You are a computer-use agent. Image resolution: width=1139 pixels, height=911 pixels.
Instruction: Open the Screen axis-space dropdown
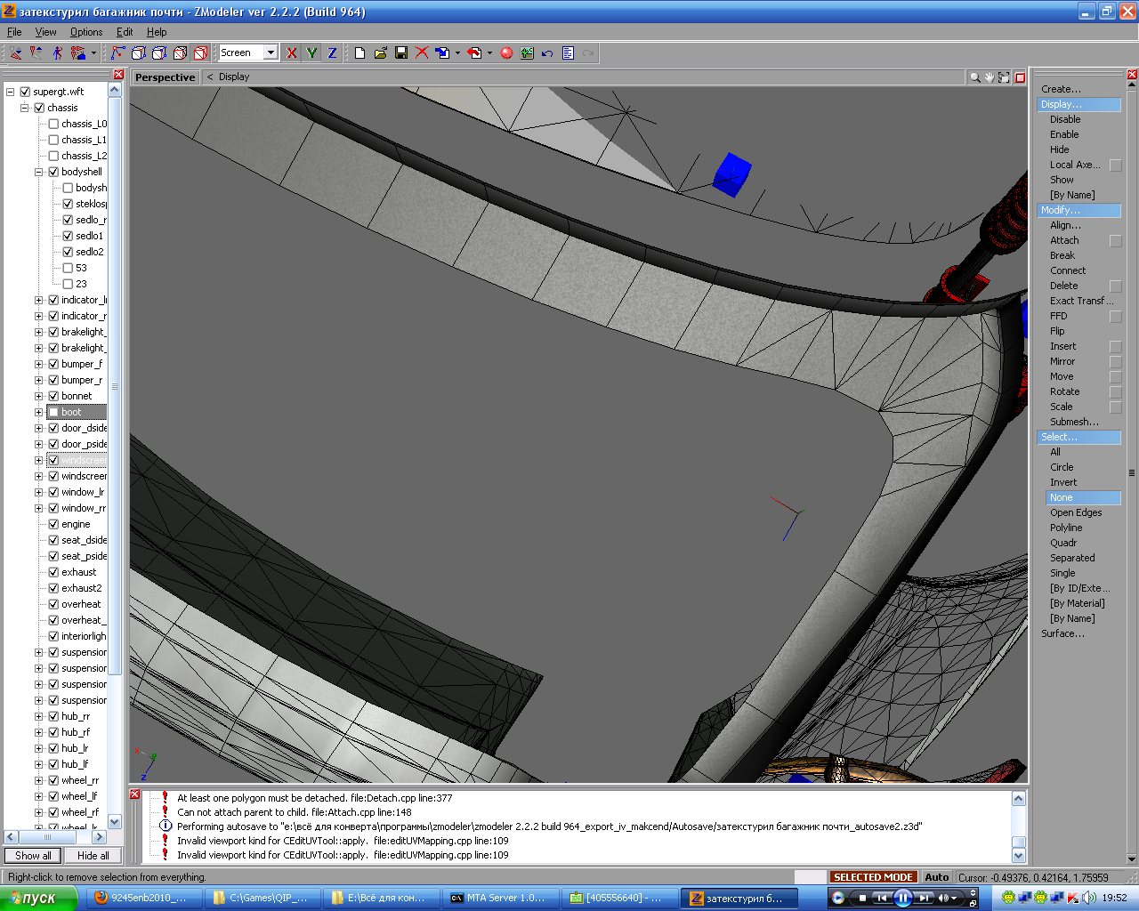point(271,53)
